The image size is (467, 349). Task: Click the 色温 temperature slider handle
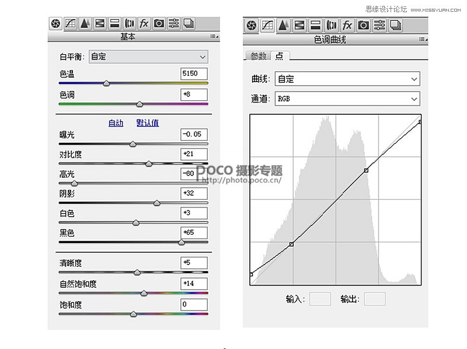point(106,83)
